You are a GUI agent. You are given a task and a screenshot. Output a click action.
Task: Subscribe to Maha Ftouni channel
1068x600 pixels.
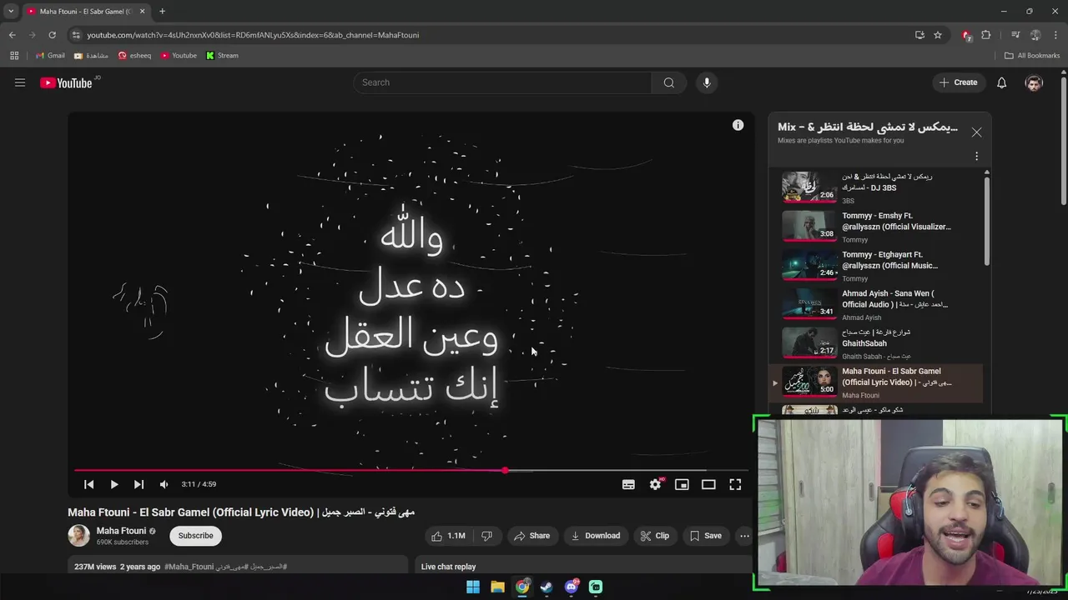coord(195,536)
